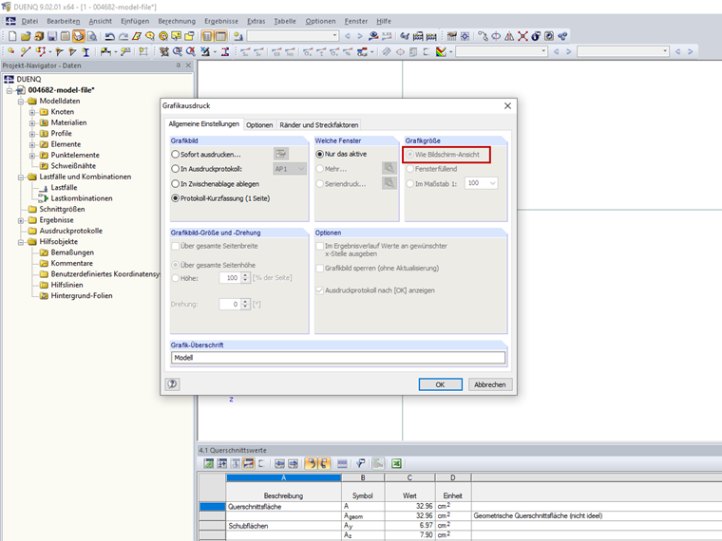722x541 pixels.
Task: Pin the Projekt-Navigator panel
Action: (179, 65)
